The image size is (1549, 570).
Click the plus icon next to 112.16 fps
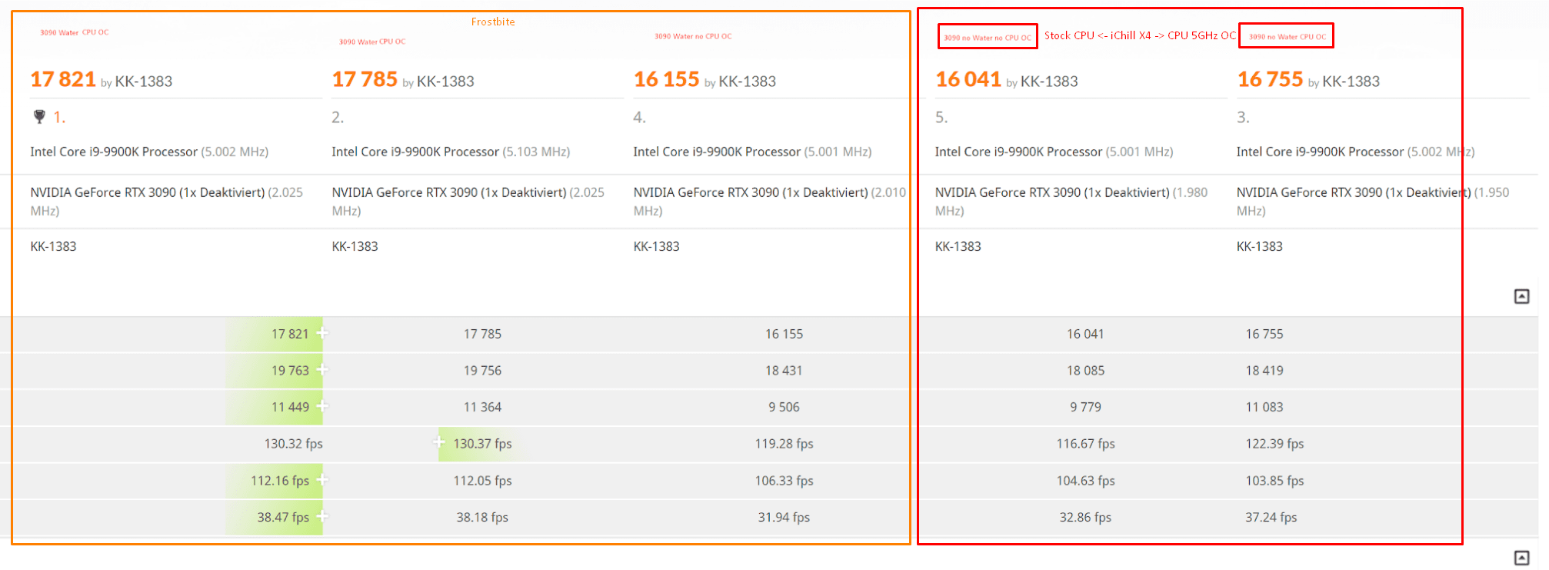tap(322, 480)
